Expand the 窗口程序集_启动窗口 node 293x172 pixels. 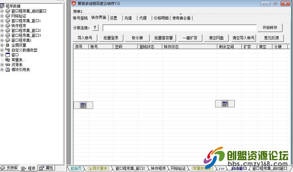pos(2,11)
